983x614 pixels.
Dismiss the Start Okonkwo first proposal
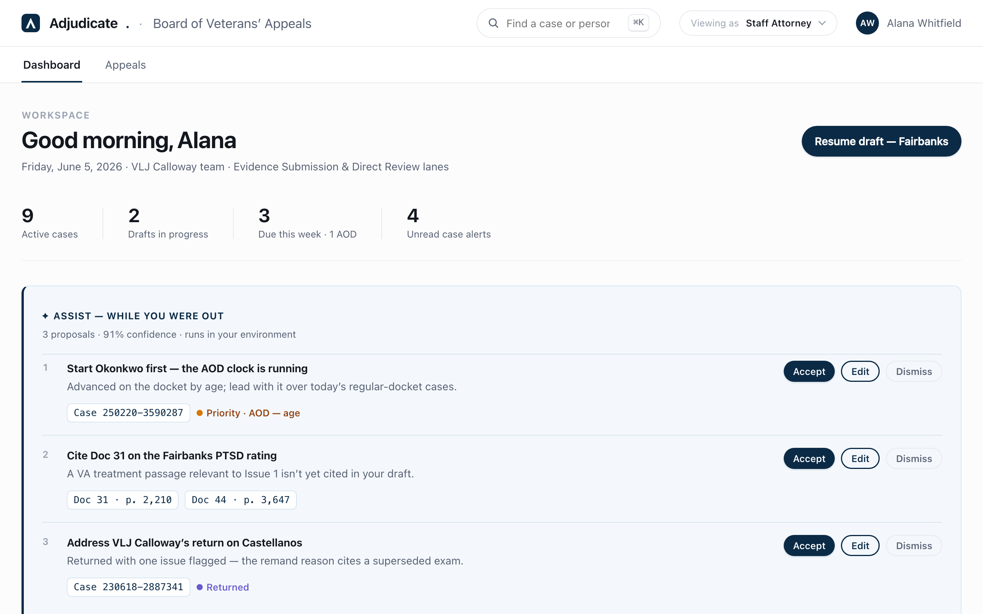(913, 371)
